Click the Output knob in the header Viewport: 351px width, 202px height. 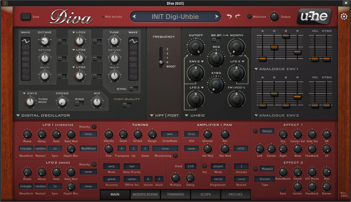[x=274, y=17]
